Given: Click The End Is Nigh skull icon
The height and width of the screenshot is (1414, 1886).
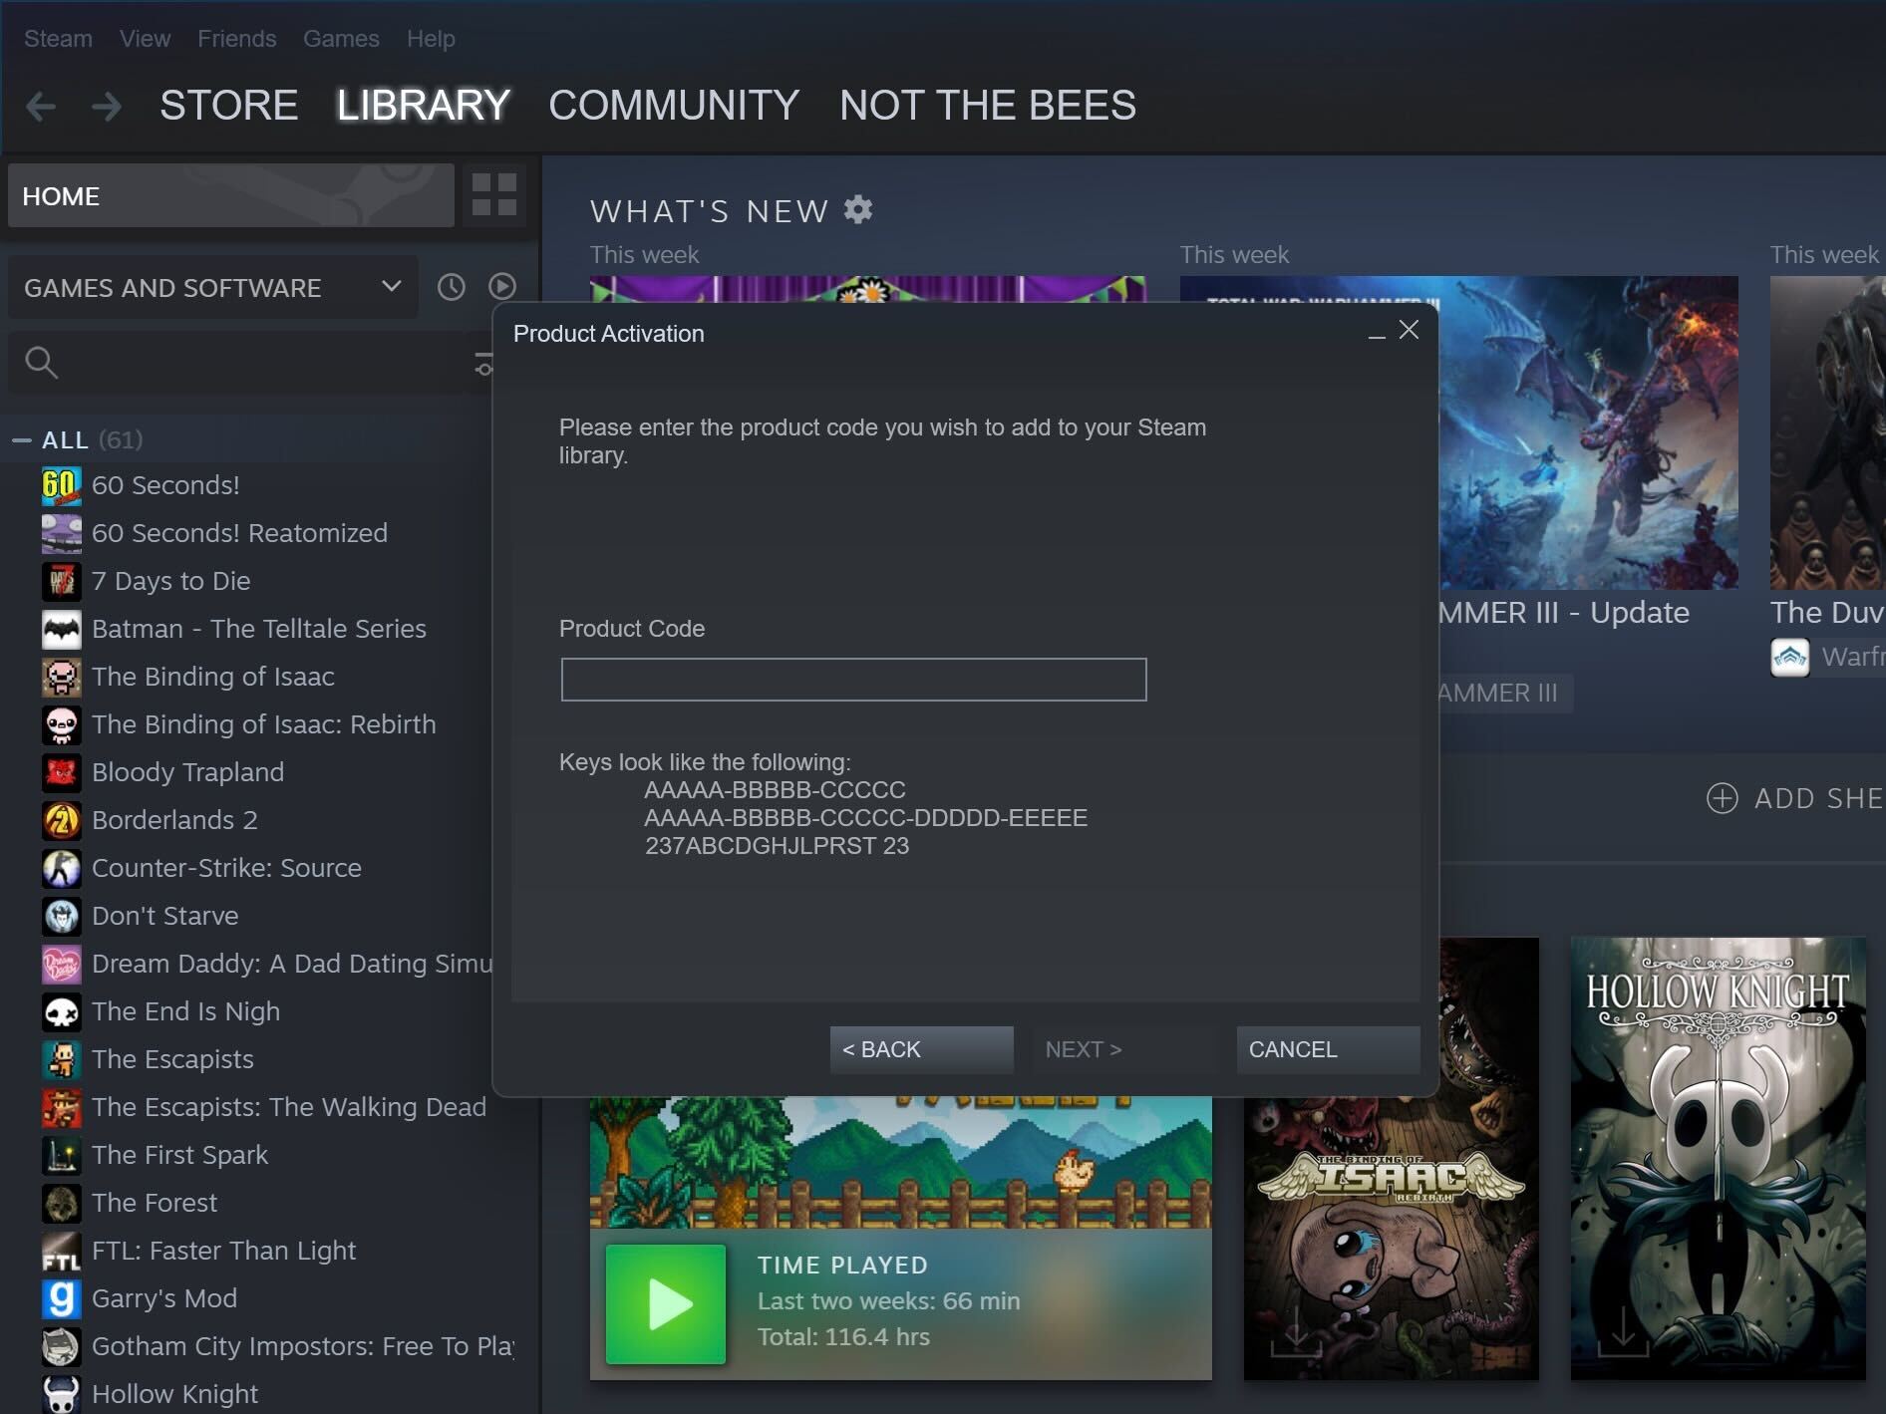Looking at the screenshot, I should click(62, 1011).
